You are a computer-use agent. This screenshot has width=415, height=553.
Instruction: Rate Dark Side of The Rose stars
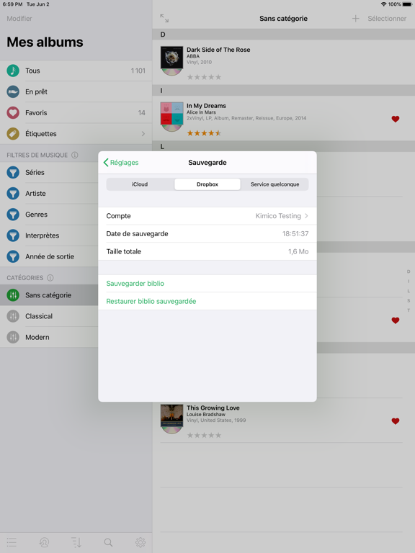point(204,77)
